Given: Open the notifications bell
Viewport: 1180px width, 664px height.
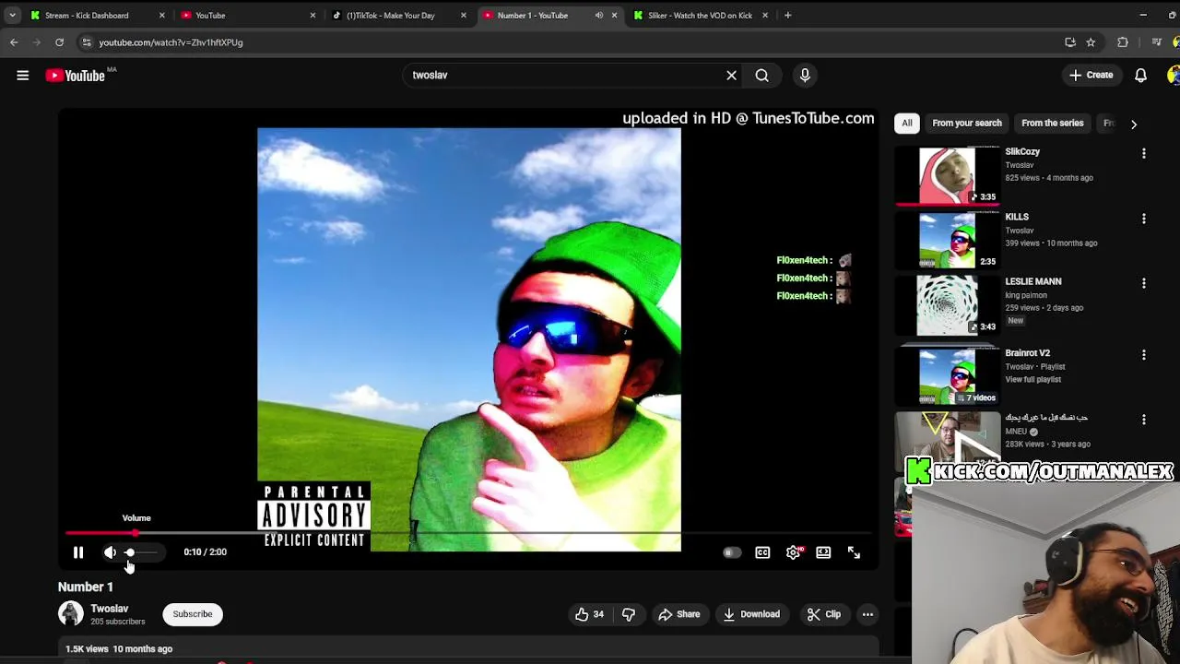Looking at the screenshot, I should point(1140,76).
